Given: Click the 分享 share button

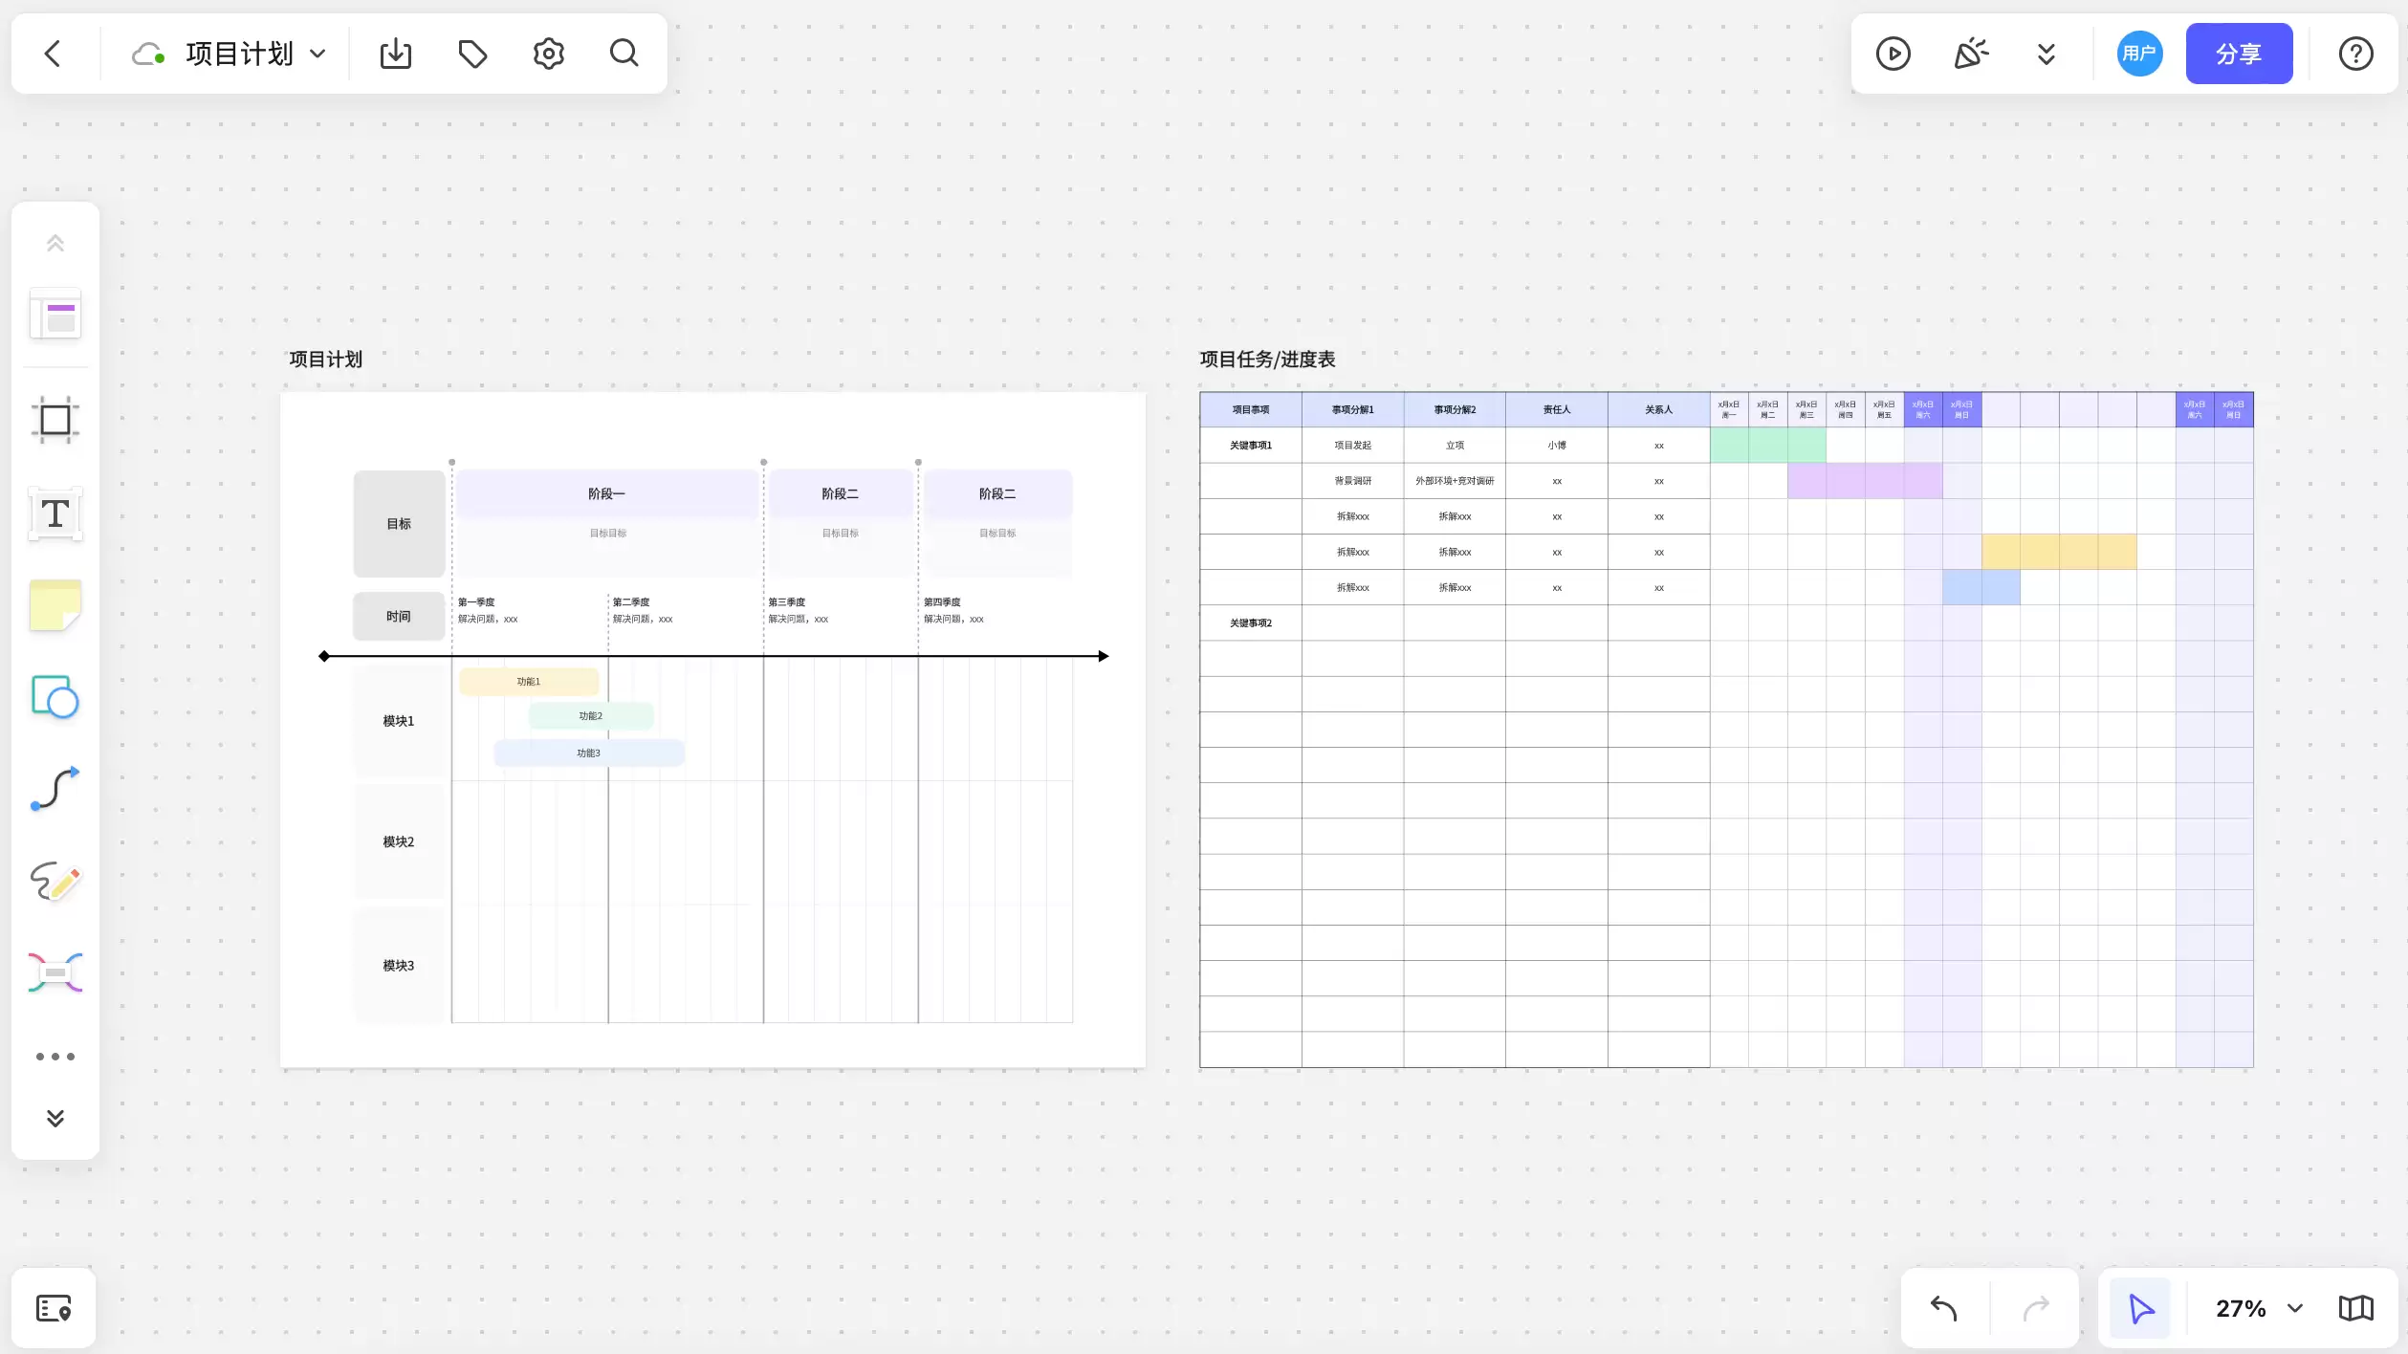Looking at the screenshot, I should pos(2239,54).
